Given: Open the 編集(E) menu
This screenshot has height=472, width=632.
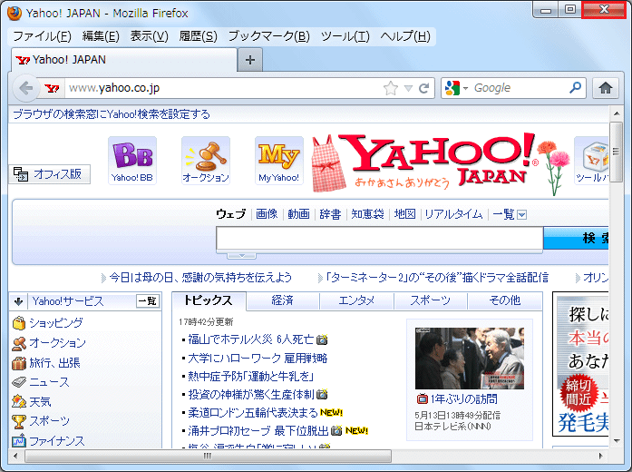Looking at the screenshot, I should click(101, 36).
